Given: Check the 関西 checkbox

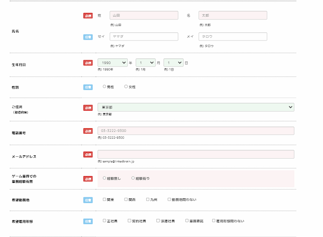Looking at the screenshot, I should tap(126, 200).
